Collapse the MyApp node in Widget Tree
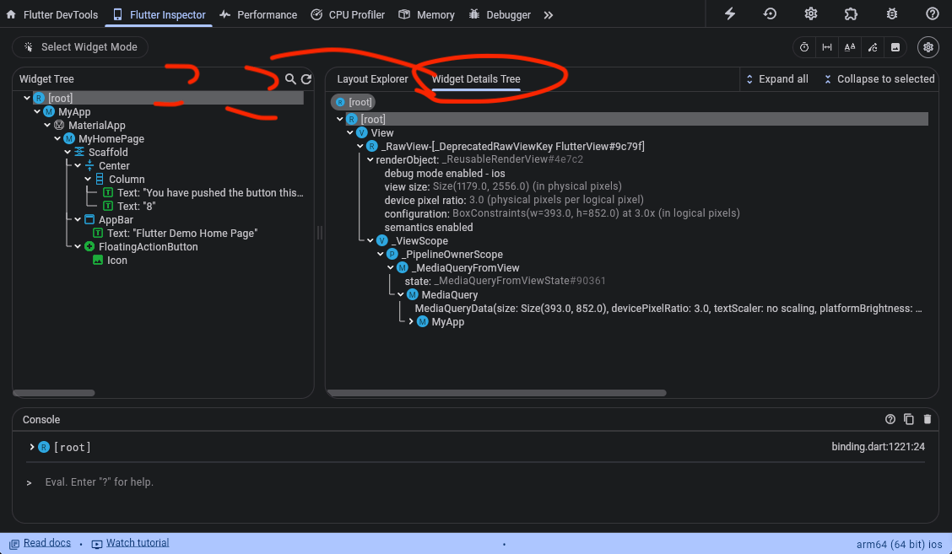952x554 pixels. (37, 111)
